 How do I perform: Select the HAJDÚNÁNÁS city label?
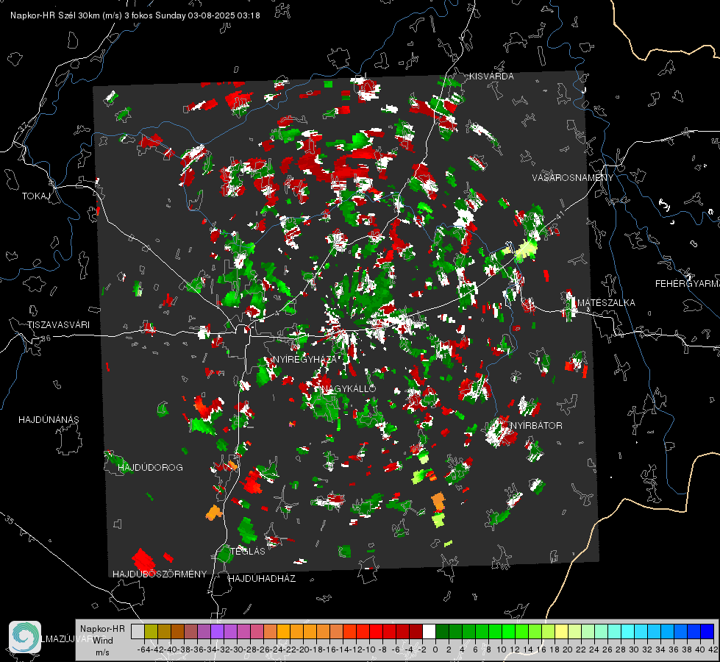tap(49, 419)
